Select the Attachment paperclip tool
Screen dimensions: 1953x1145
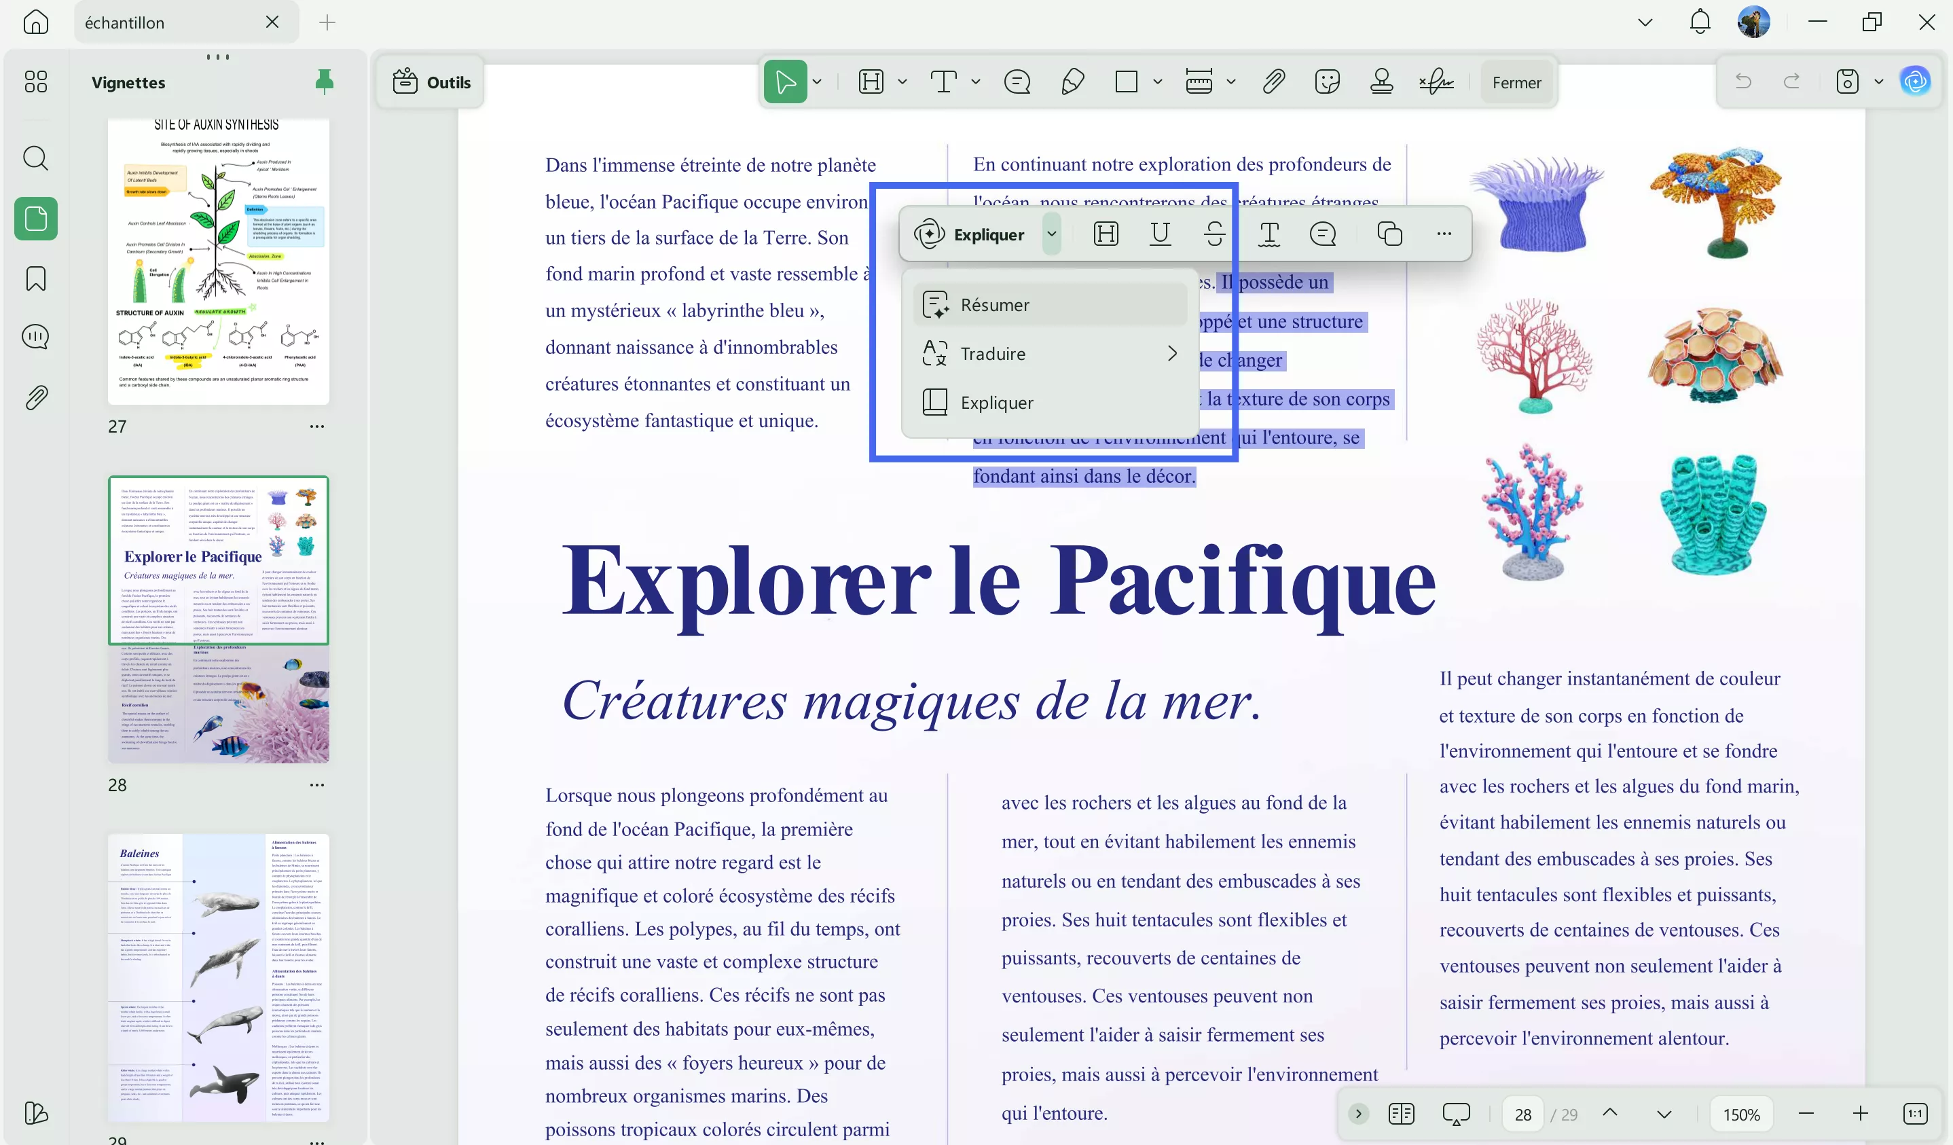pos(1273,81)
